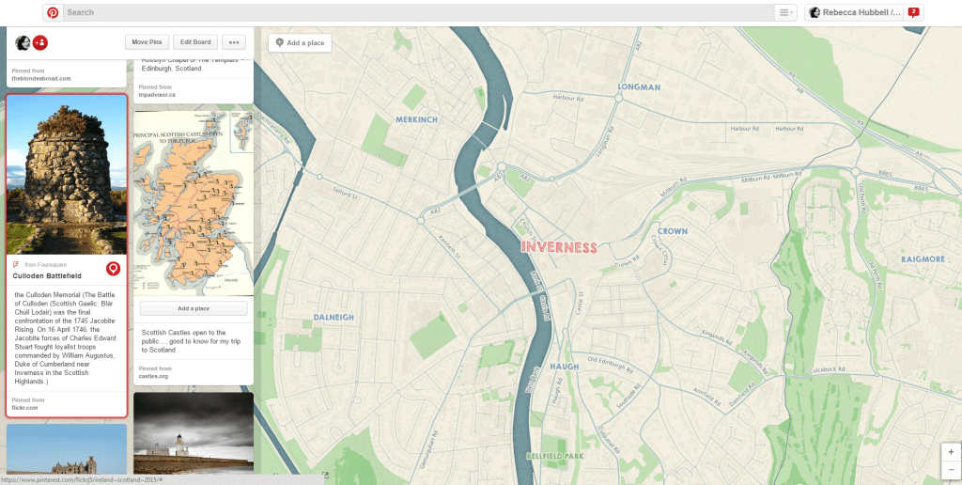Open the three-dots more options button
The height and width of the screenshot is (485, 962).
(x=234, y=42)
